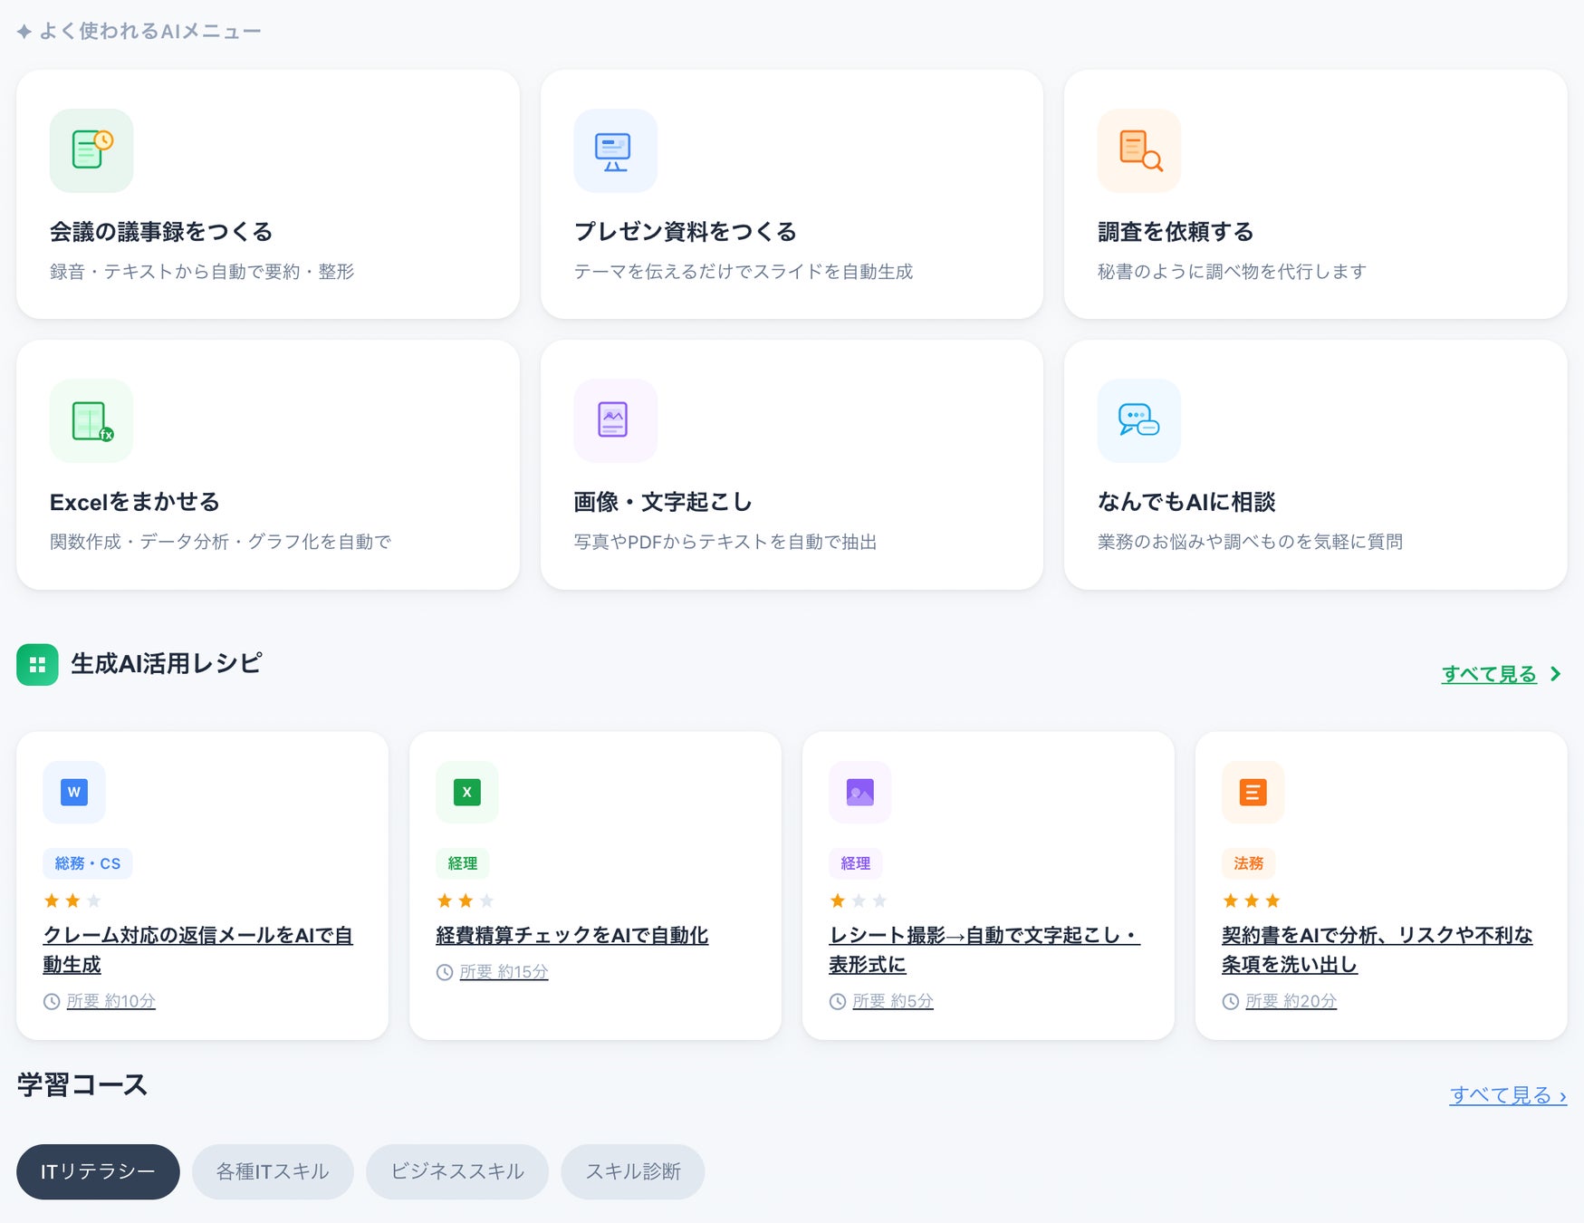
Task: Open the green すべて見る link for recipes
Action: pos(1489,674)
